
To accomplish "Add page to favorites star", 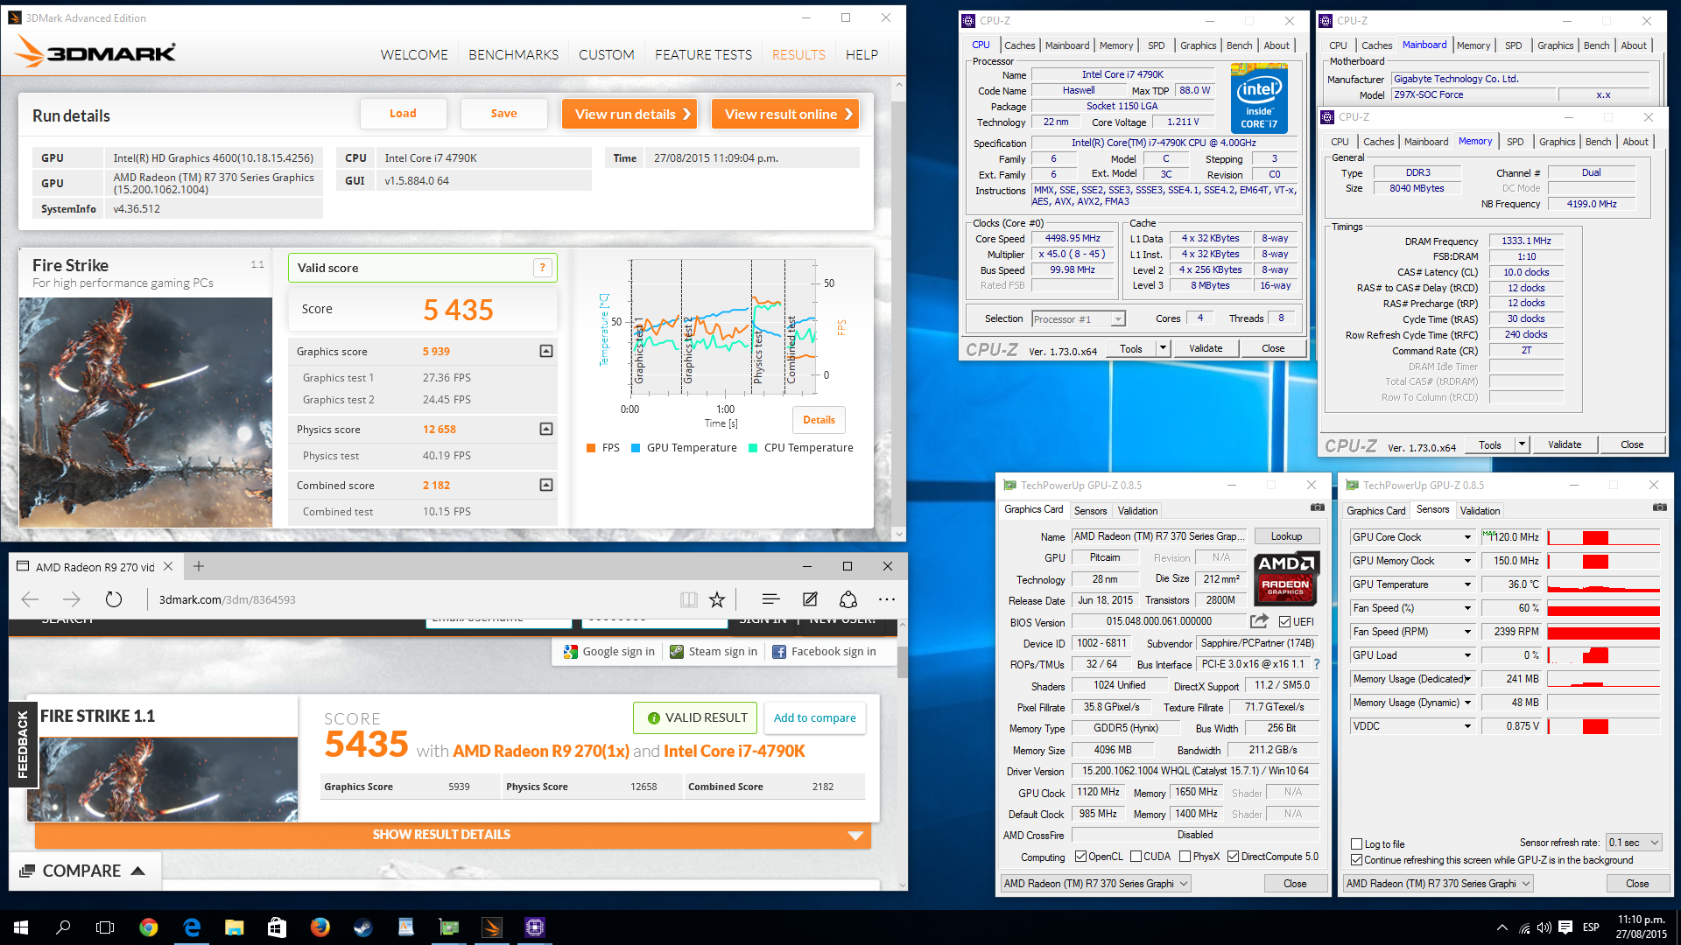I will point(717,599).
